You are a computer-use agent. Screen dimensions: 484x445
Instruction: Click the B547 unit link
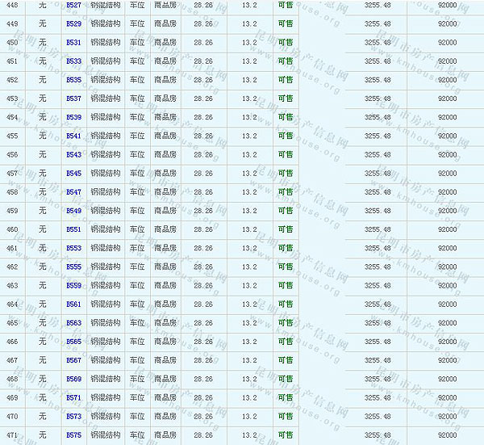coord(73,192)
